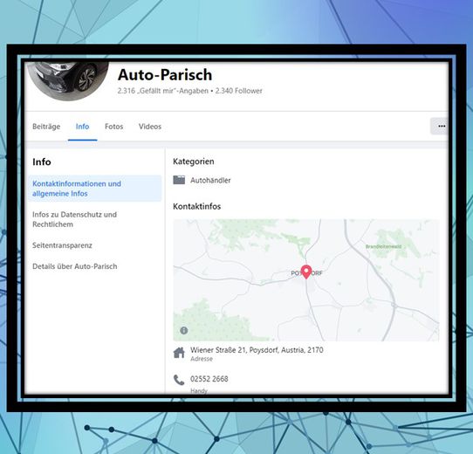Click the Brandleitenwald label on the map
The height and width of the screenshot is (454, 473).
click(x=383, y=246)
